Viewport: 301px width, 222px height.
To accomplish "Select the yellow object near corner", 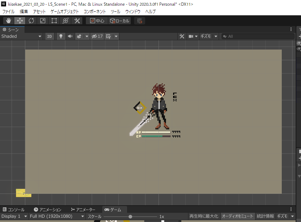I will [x=24, y=193].
